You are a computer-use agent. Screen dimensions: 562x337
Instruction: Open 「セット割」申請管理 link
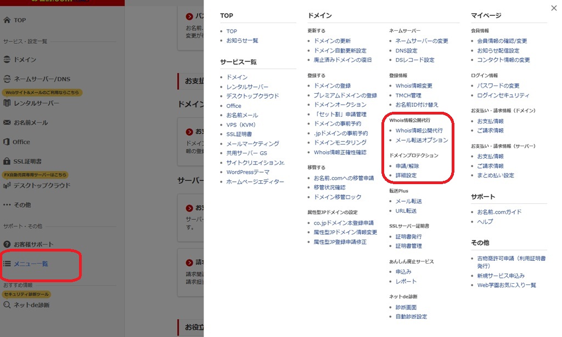pyautogui.click(x=340, y=114)
